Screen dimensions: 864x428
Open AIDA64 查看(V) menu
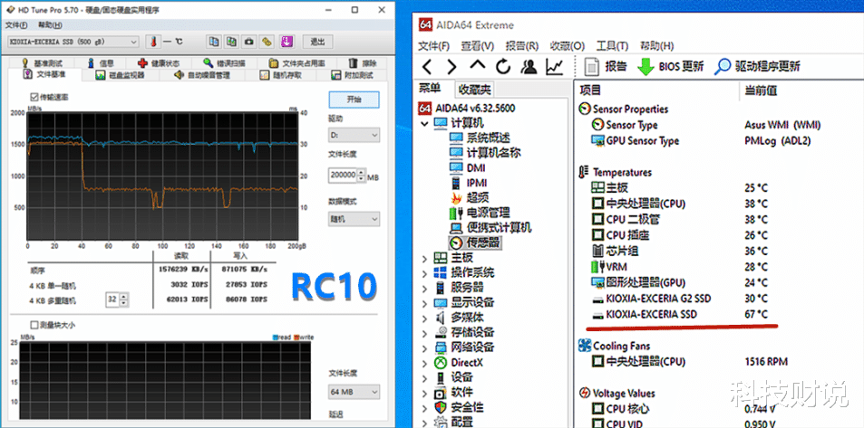[478, 46]
